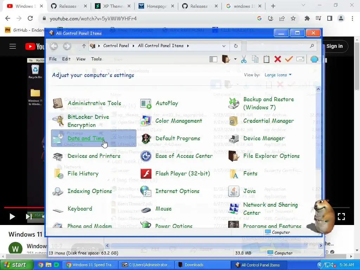Click the red X Delete toolbar icon

click(x=278, y=59)
